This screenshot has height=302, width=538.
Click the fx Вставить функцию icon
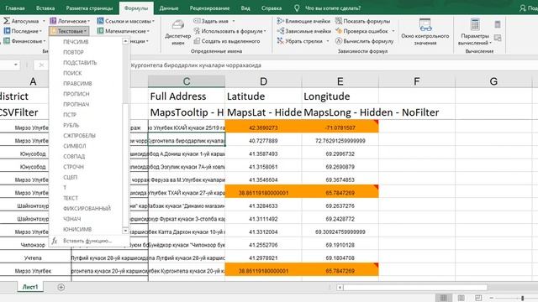pos(54,241)
